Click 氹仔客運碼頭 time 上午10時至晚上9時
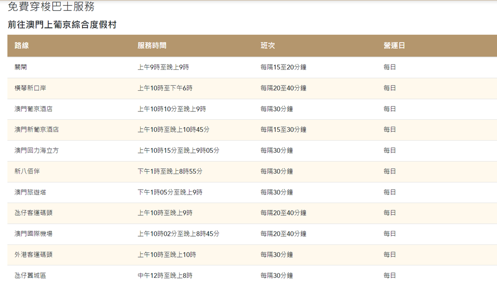The width and height of the screenshot is (497, 292). 165,213
